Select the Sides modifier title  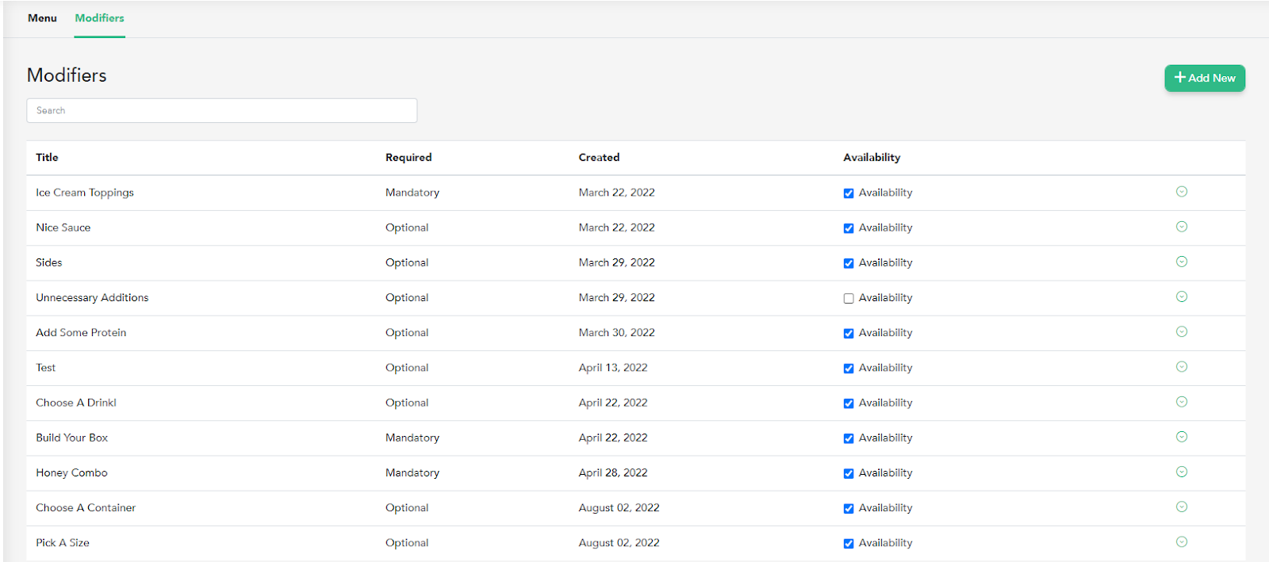(49, 262)
